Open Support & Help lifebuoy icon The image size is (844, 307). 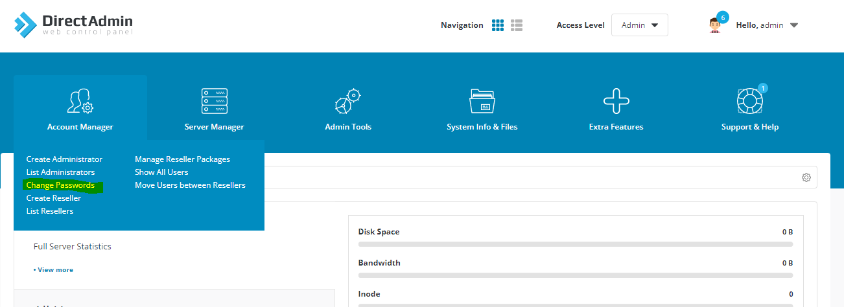(749, 102)
